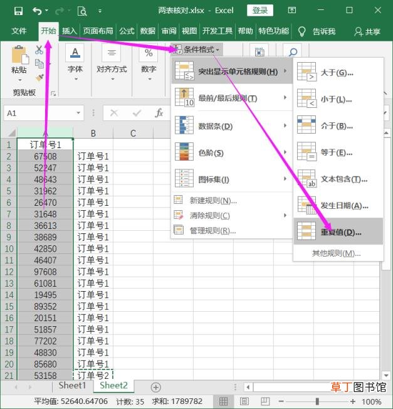This screenshot has height=409, width=393.
Task: Click the Cut scissors icon
Action: pos(39,50)
